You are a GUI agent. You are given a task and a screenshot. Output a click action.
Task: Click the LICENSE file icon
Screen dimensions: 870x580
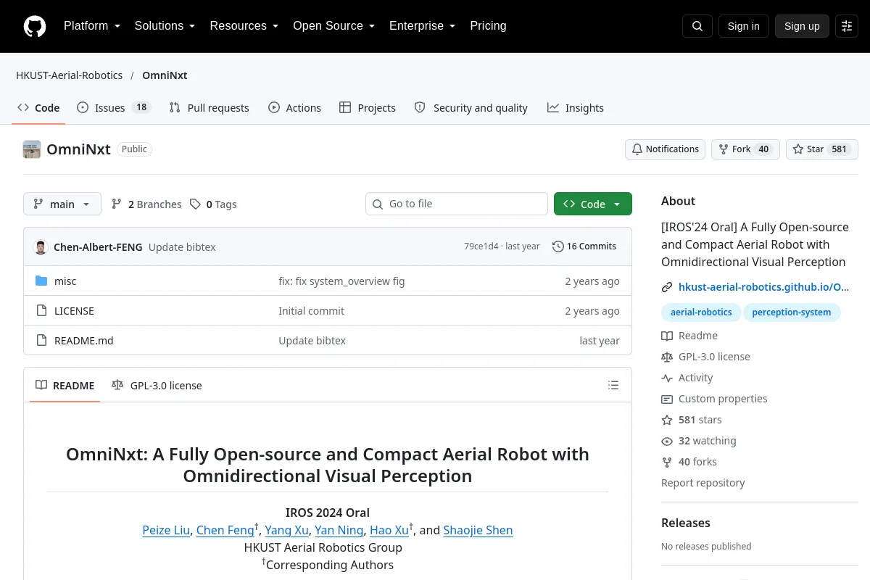pos(41,311)
